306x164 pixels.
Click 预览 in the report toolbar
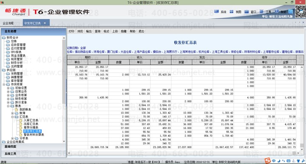tap(80, 32)
